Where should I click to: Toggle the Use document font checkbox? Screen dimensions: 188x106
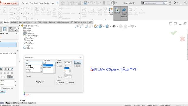pos(1,88)
